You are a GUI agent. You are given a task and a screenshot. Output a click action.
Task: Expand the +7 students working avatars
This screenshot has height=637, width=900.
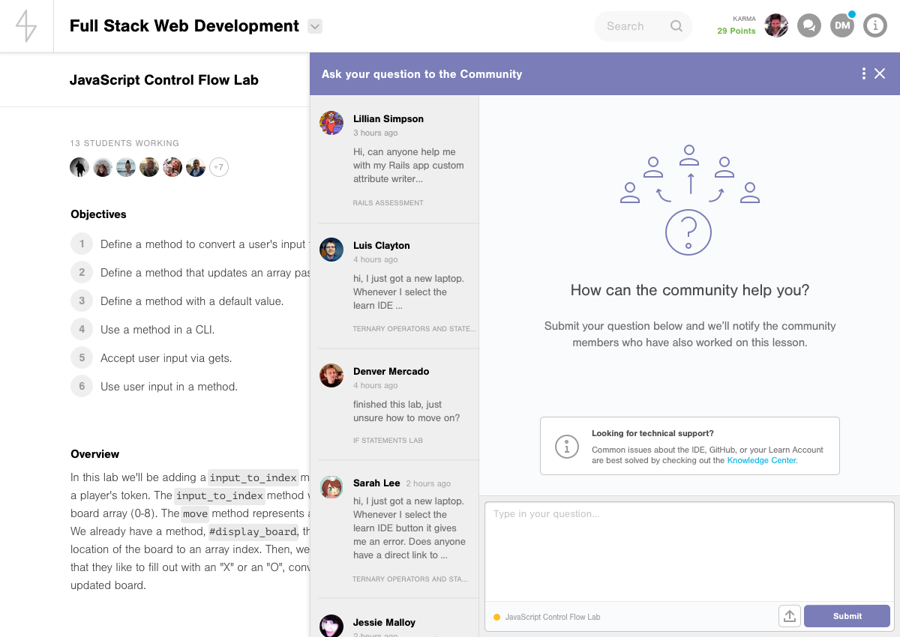(219, 167)
